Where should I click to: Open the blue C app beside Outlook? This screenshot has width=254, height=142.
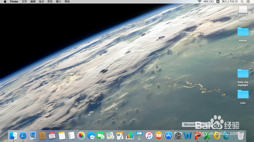227,135
